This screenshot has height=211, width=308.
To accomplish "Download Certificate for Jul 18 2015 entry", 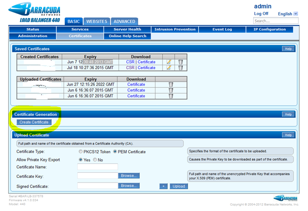I will [x=146, y=68].
